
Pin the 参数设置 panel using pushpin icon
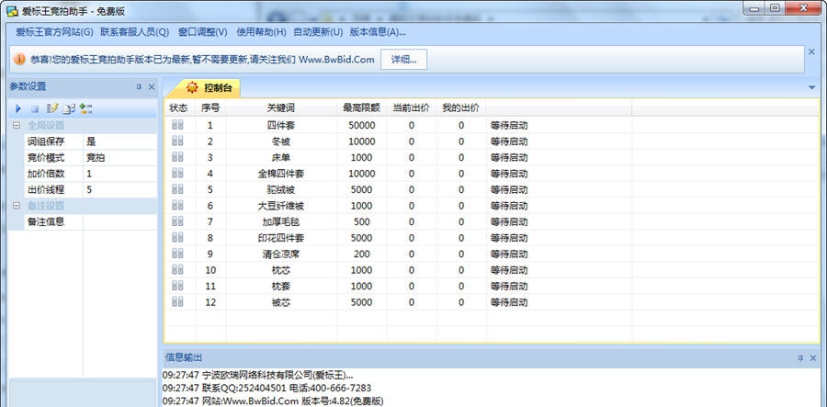click(x=139, y=87)
